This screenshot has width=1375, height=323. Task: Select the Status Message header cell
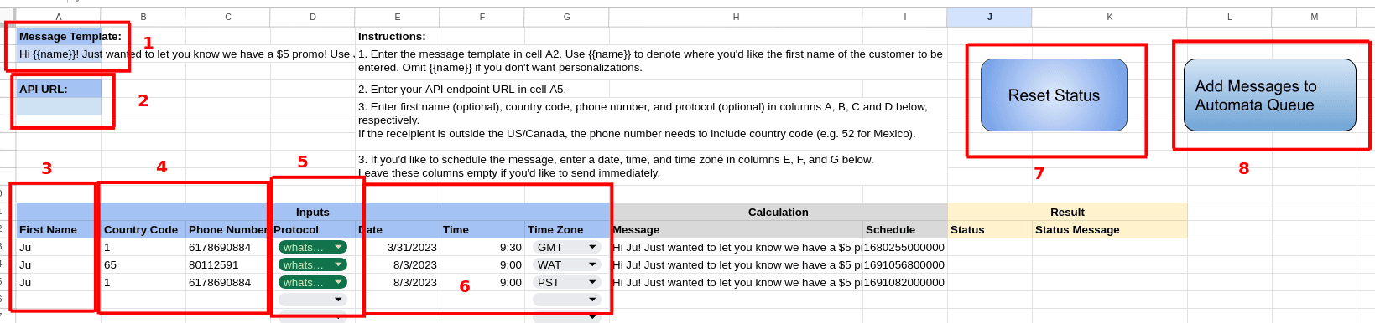click(1110, 229)
